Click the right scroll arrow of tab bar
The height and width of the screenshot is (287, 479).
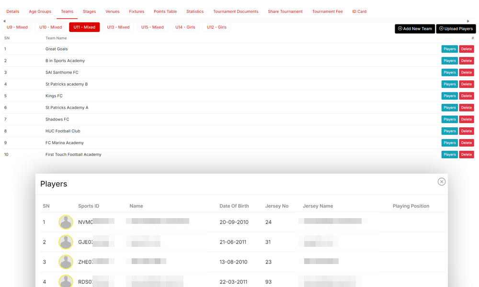[468, 21]
